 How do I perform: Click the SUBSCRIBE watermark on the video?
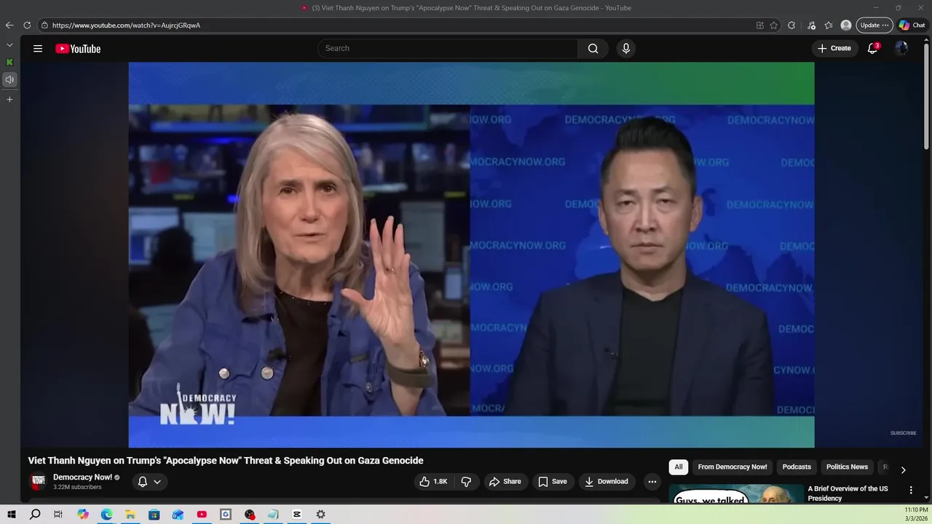(x=903, y=433)
